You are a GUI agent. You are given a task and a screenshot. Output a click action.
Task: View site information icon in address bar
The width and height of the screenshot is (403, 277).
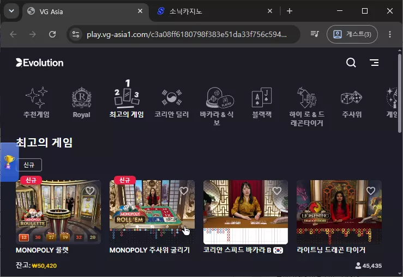(x=76, y=34)
